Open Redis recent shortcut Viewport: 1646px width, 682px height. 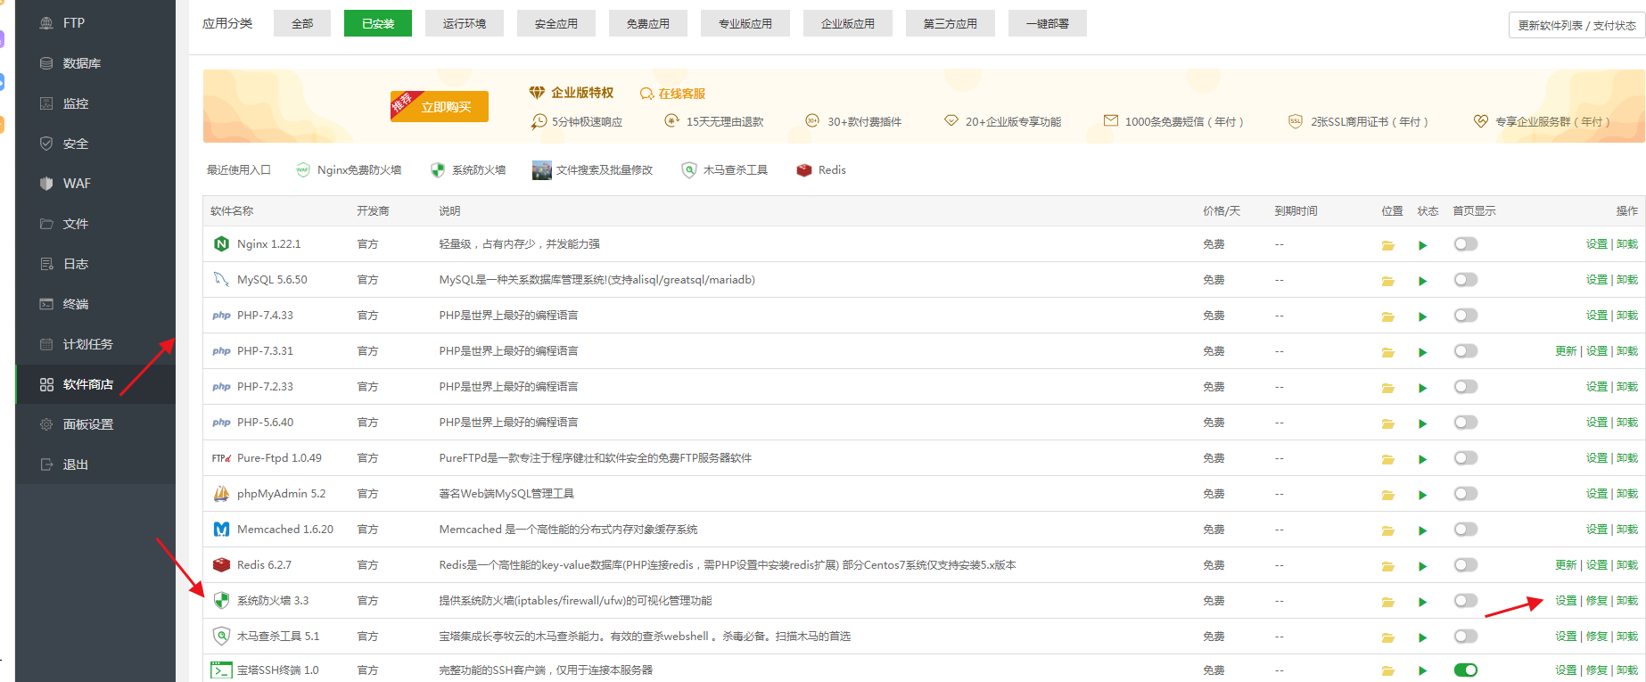[x=821, y=170]
